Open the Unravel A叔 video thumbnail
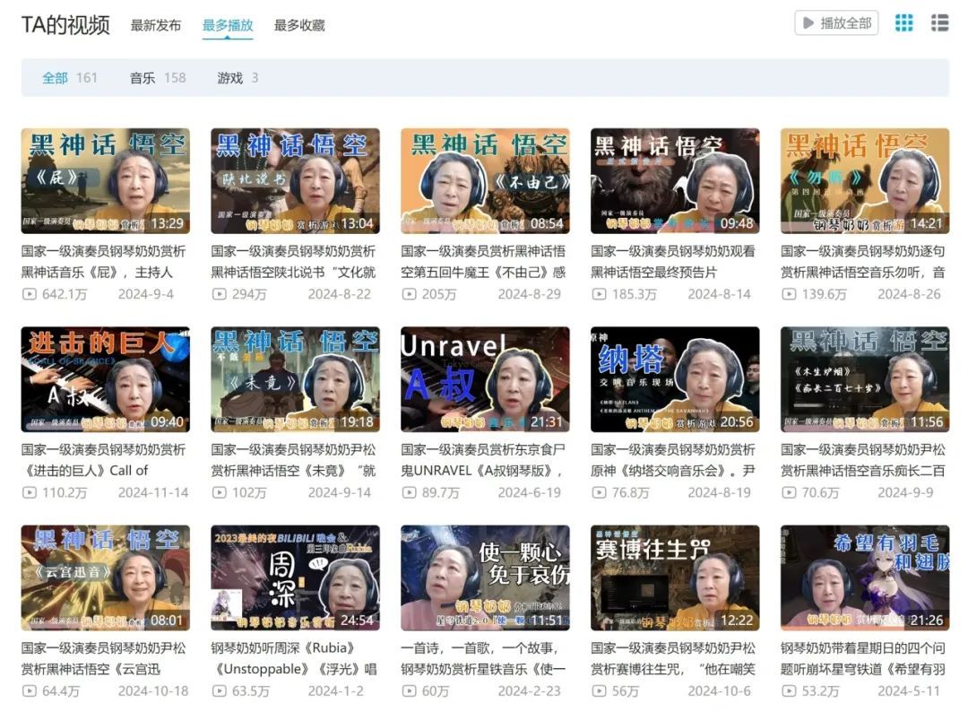 pos(485,379)
